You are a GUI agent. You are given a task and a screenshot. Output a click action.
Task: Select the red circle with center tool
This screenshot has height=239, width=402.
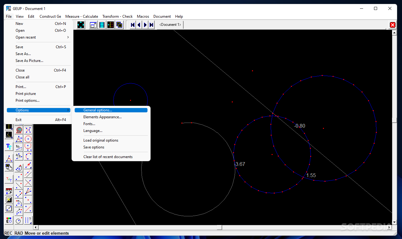(x=28, y=139)
